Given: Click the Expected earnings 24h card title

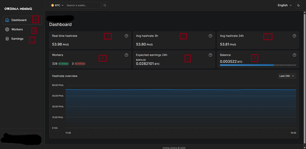Looking at the screenshot, I should click(152, 55).
